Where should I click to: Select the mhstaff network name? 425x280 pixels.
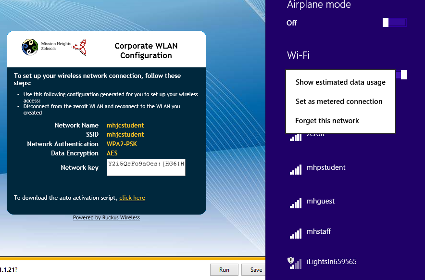(319, 231)
